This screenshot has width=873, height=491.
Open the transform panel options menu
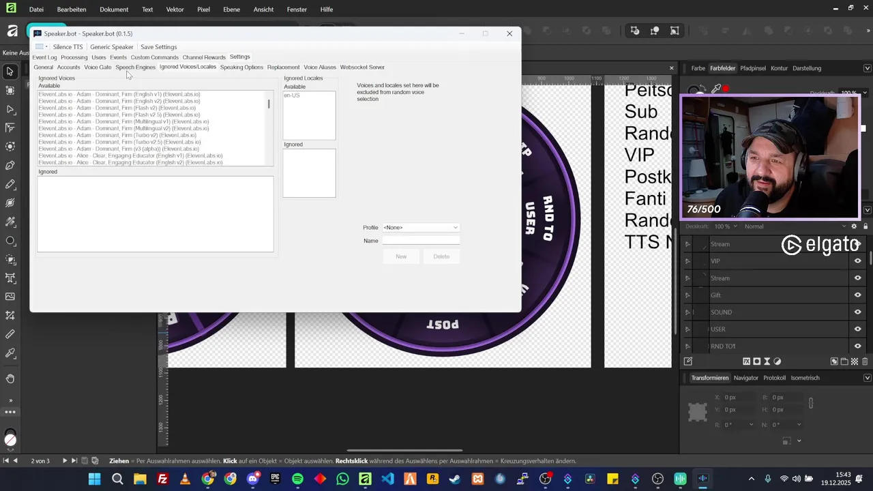(x=867, y=378)
